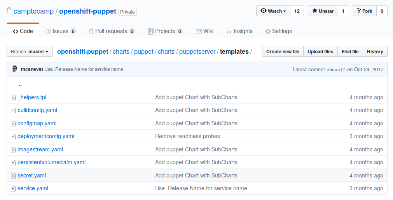Open buildconfig.yaml file

(x=37, y=110)
